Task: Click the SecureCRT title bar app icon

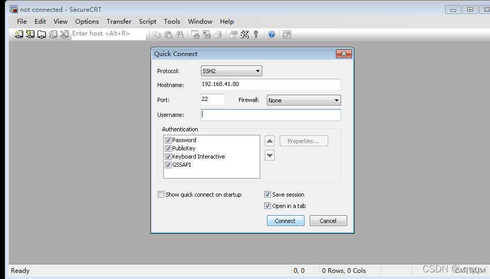Action: coord(14,9)
